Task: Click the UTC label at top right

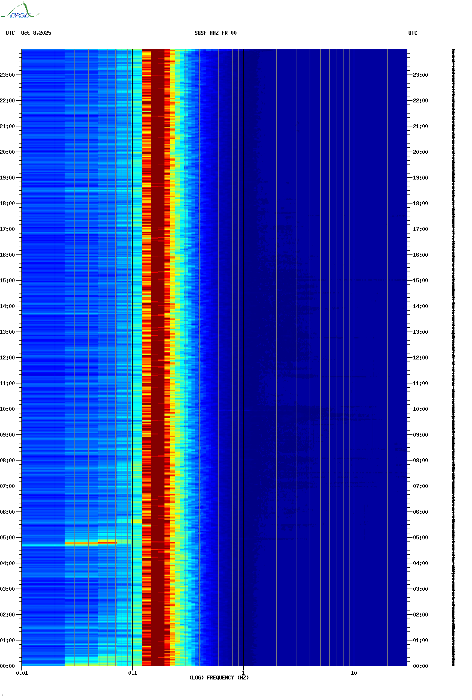Action: (x=412, y=33)
